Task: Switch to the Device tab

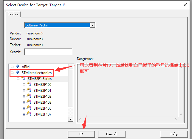Action: pos(13,14)
